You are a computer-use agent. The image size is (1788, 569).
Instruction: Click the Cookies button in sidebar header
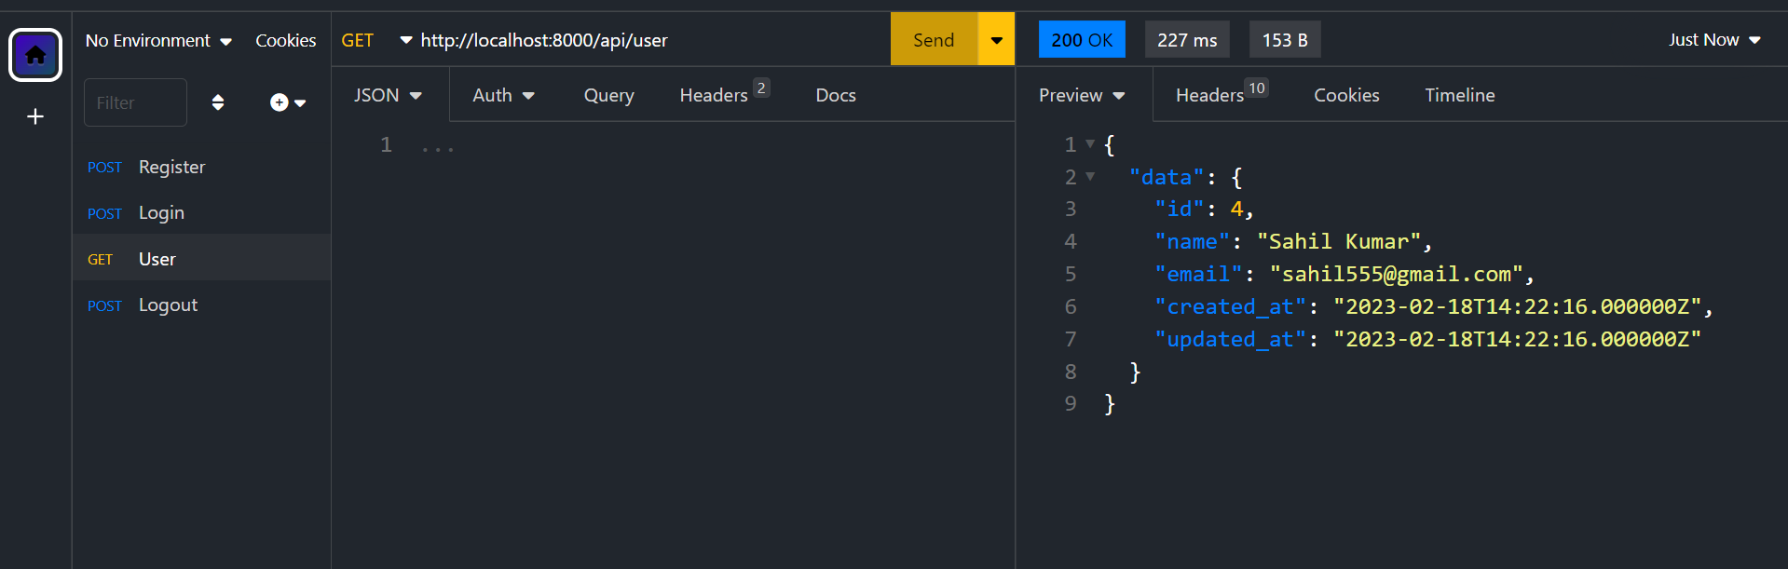click(x=285, y=41)
